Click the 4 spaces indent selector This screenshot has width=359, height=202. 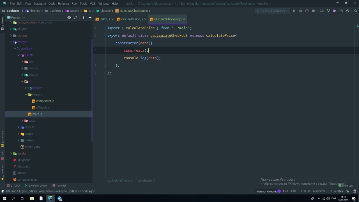(x=319, y=191)
